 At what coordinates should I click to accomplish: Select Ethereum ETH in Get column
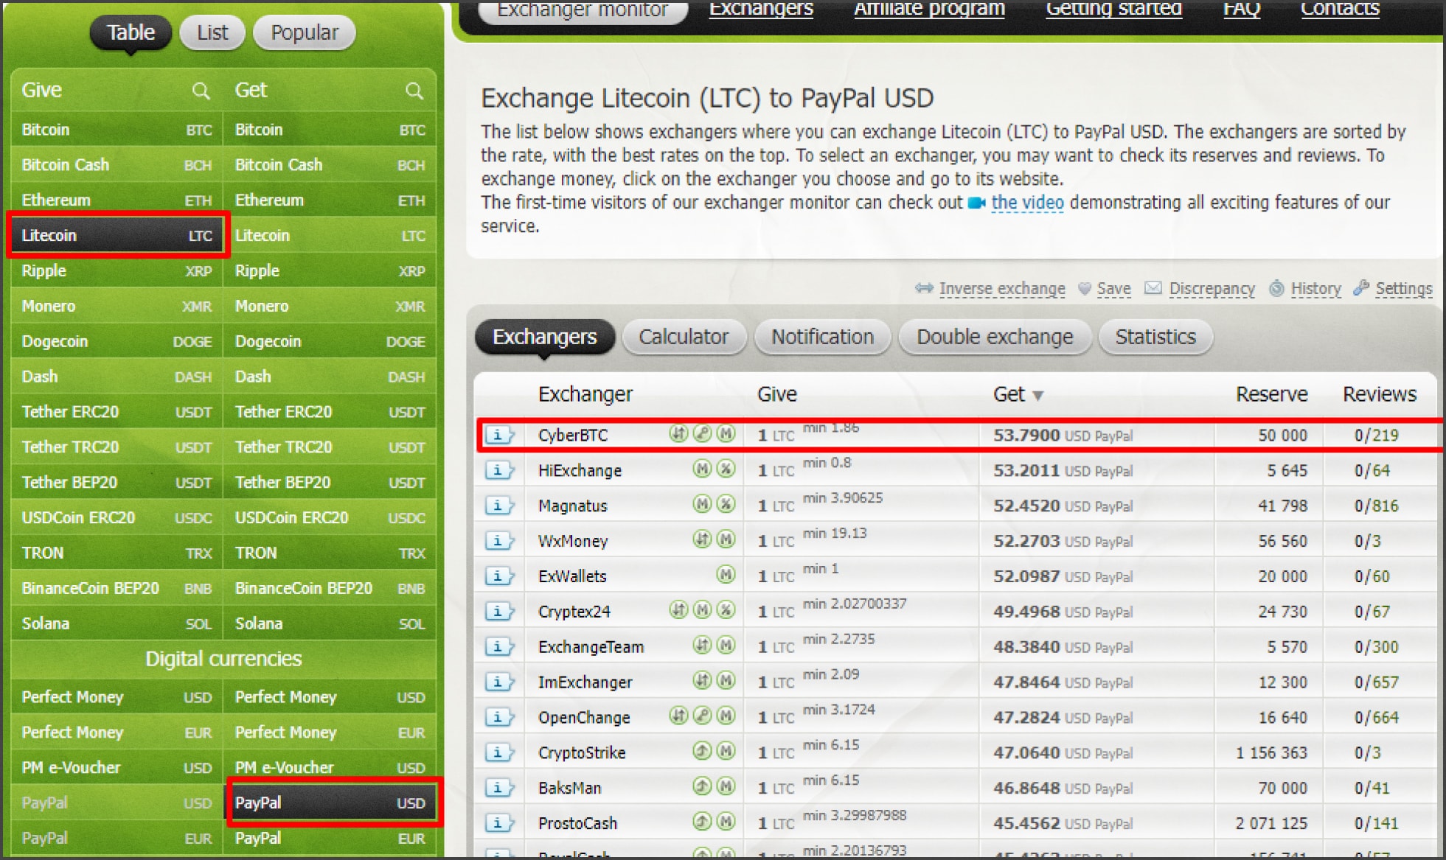click(x=330, y=200)
